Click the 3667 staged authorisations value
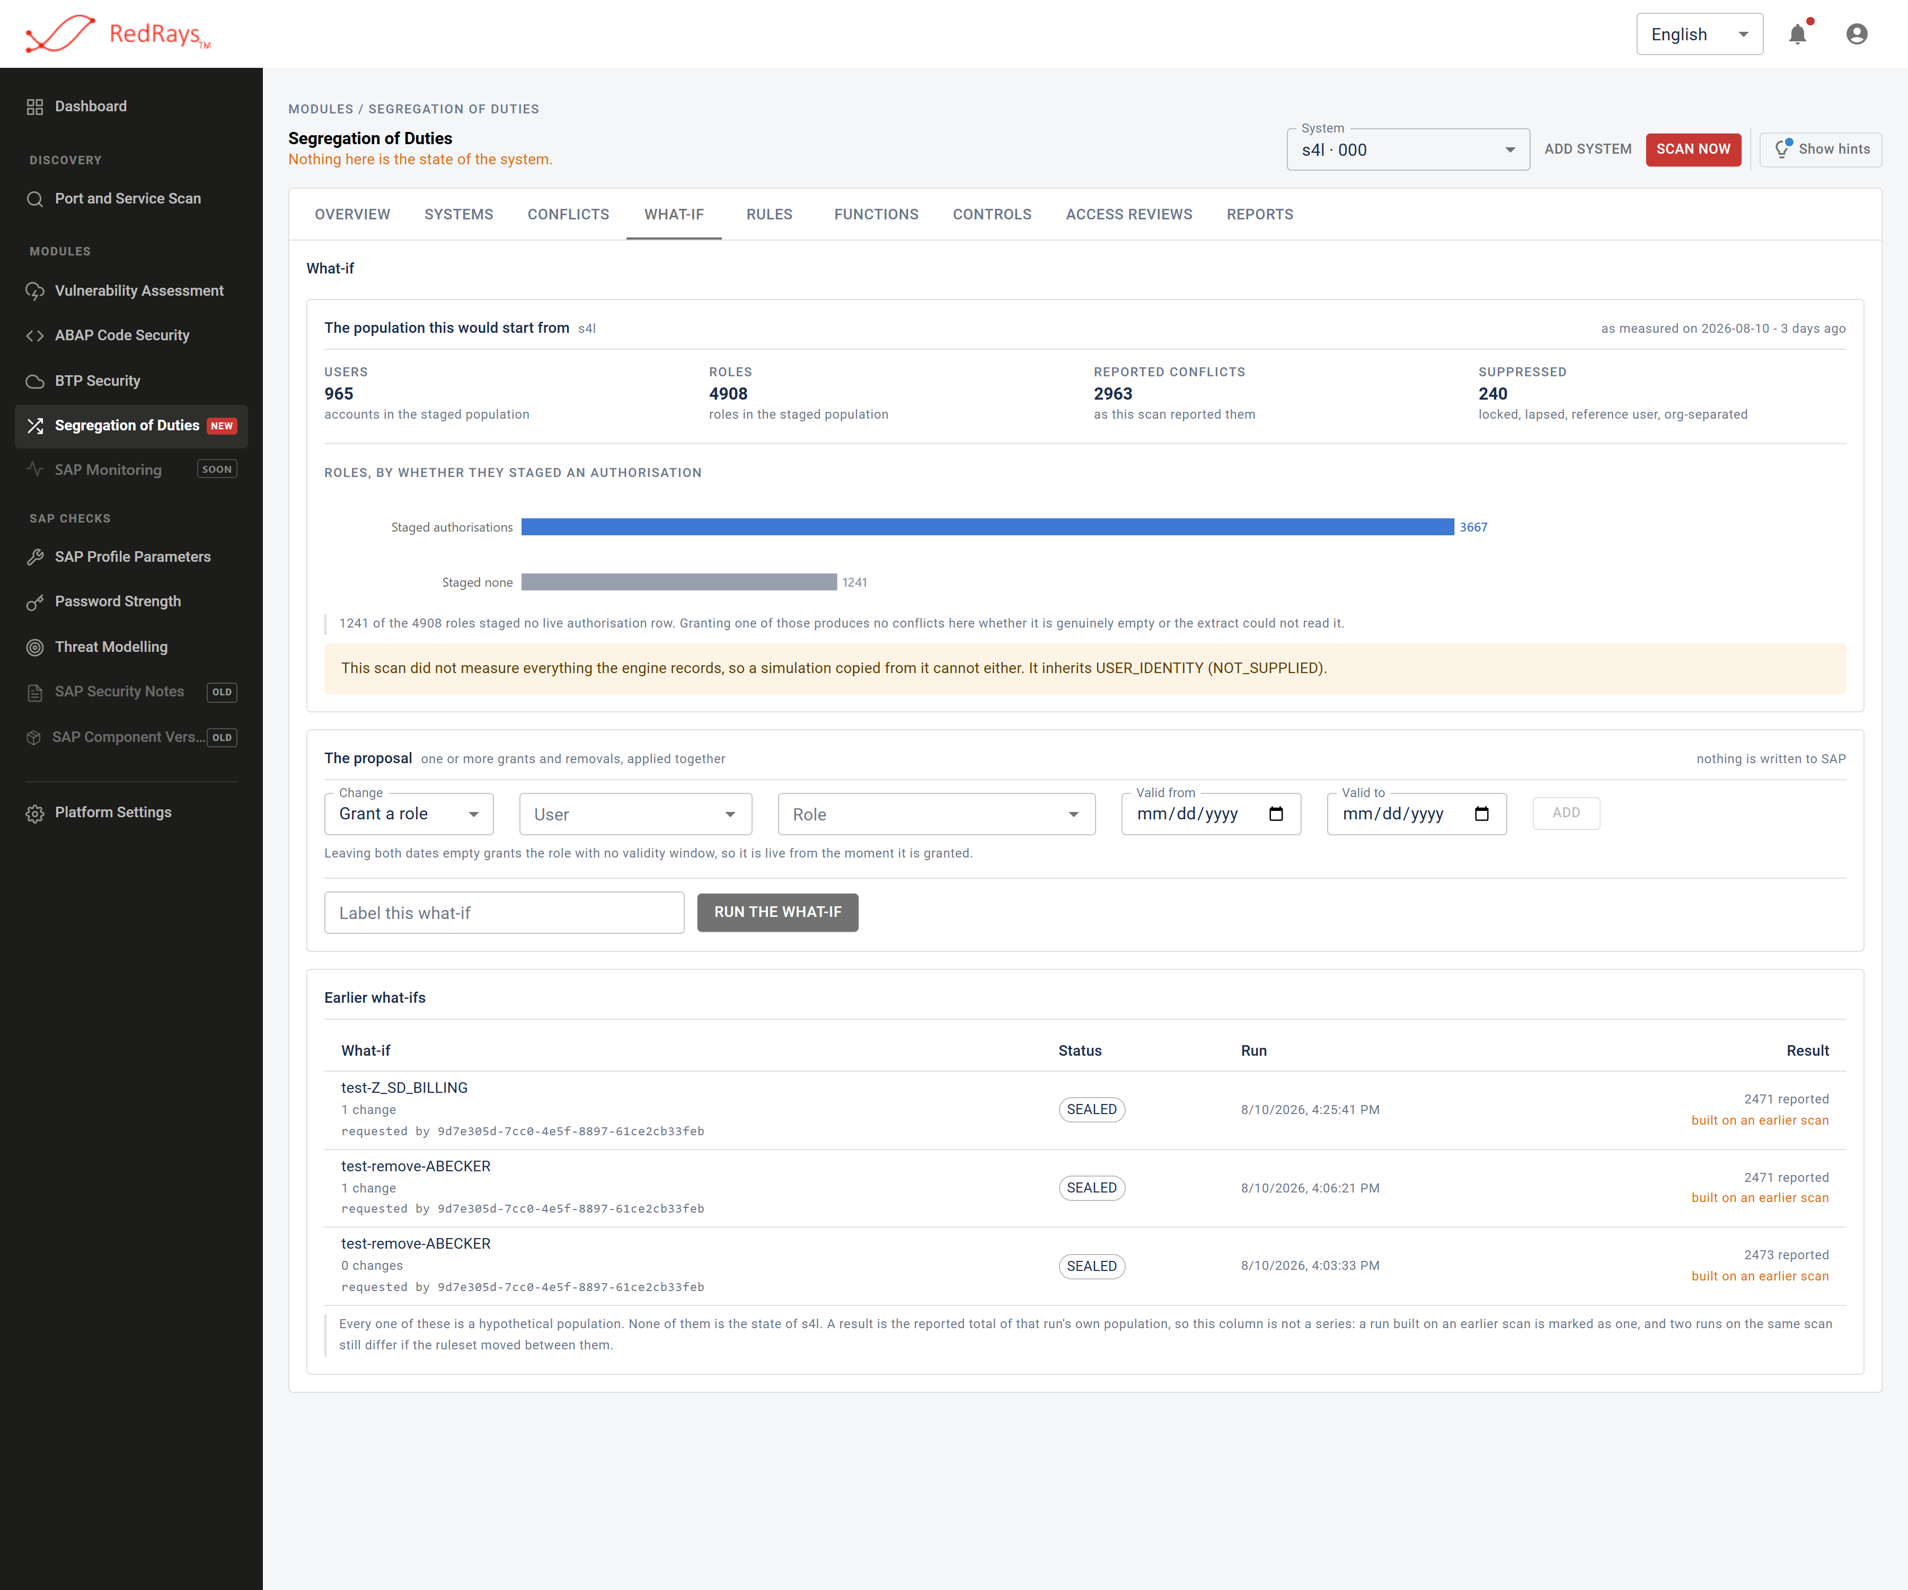The height and width of the screenshot is (1590, 1908). click(1474, 528)
